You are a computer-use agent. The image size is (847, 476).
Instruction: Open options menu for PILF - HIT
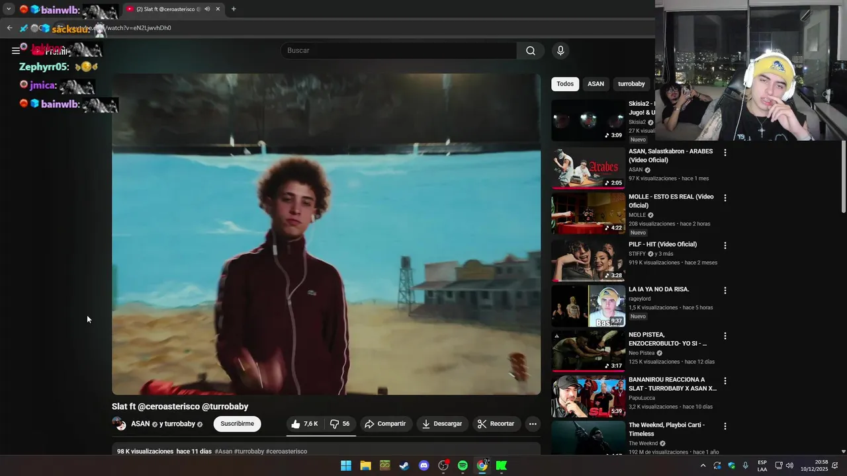[725, 245]
